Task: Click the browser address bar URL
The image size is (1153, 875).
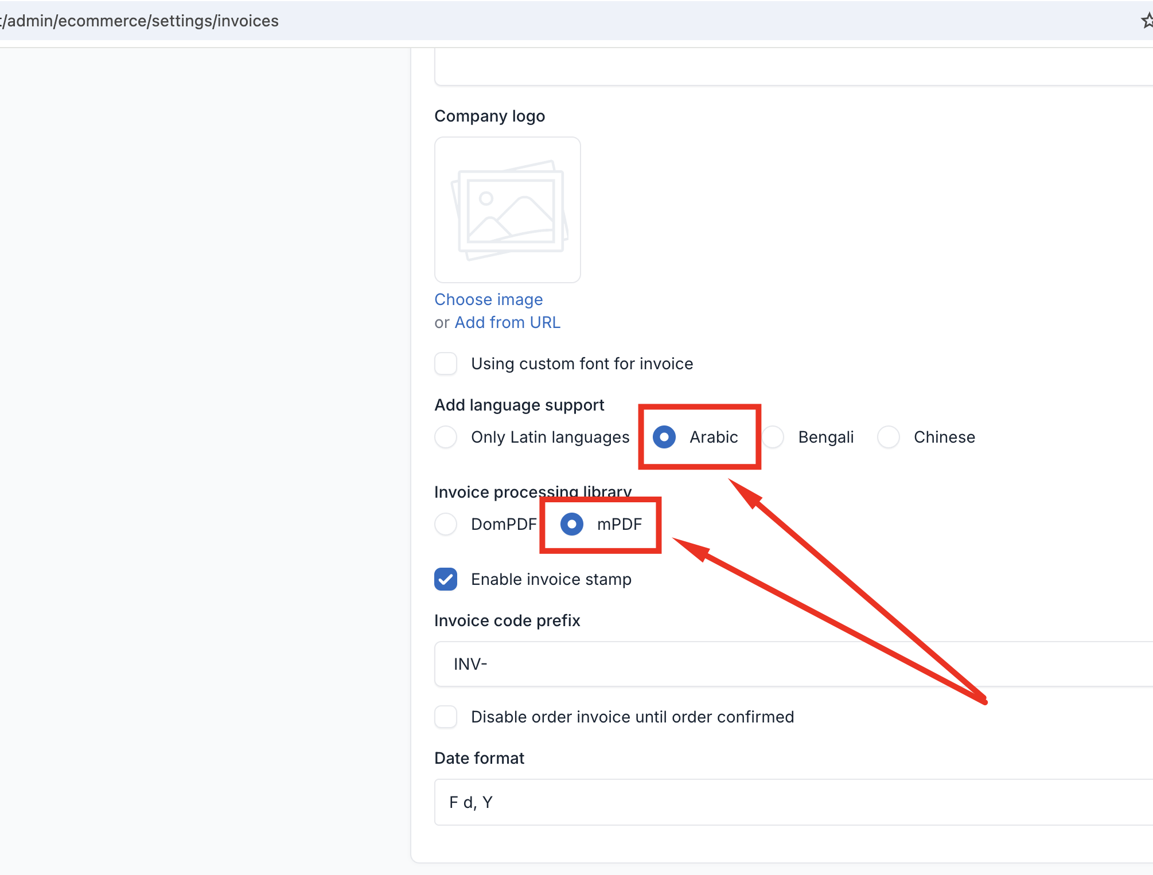Action: click(x=140, y=21)
